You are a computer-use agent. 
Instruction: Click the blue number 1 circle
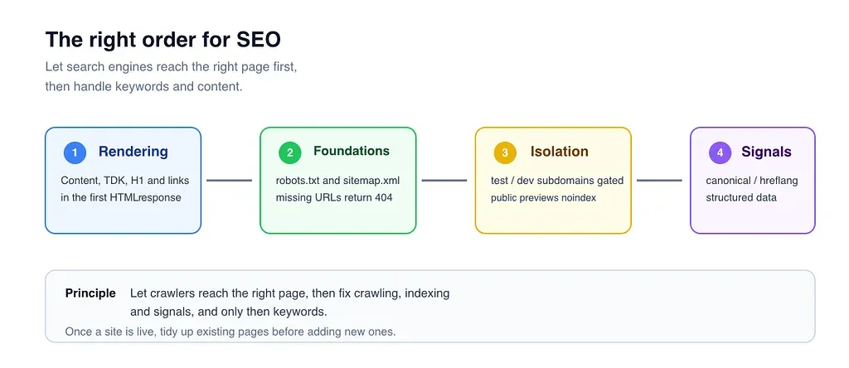(x=75, y=153)
